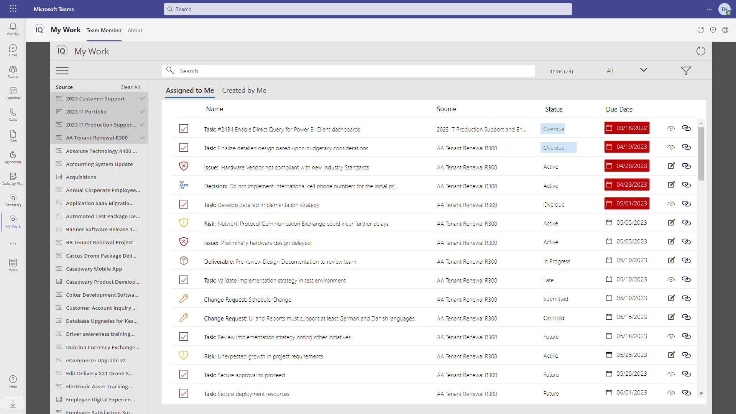Open Teams section in the sidebar
The image size is (736, 414).
pyautogui.click(x=13, y=72)
